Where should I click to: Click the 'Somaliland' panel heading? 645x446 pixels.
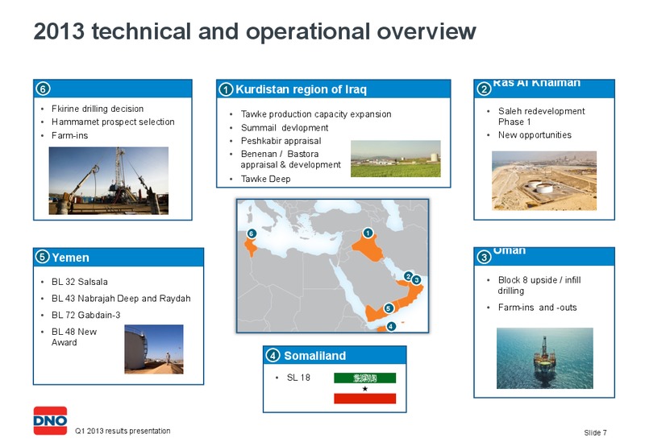pos(314,356)
